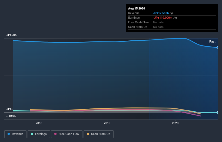Toggle the Free Cash Flow legend button

(67, 134)
